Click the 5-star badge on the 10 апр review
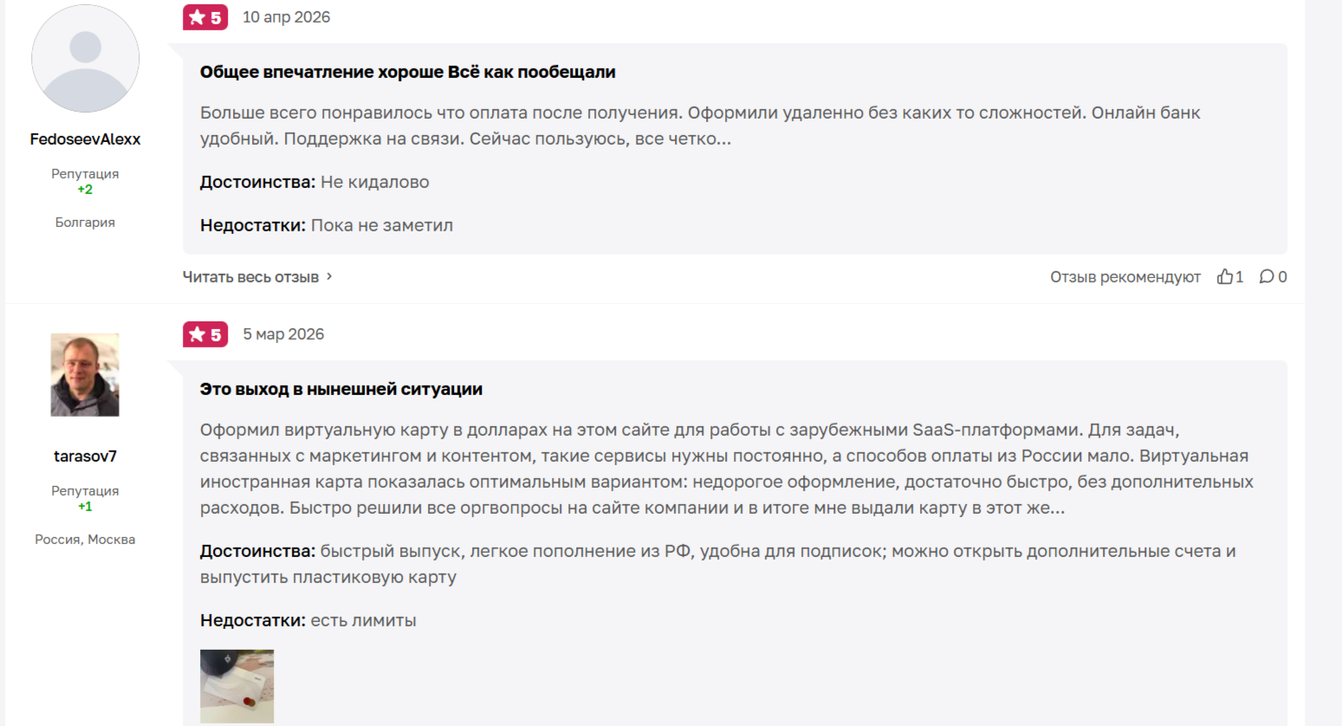This screenshot has width=1342, height=726. 205,17
